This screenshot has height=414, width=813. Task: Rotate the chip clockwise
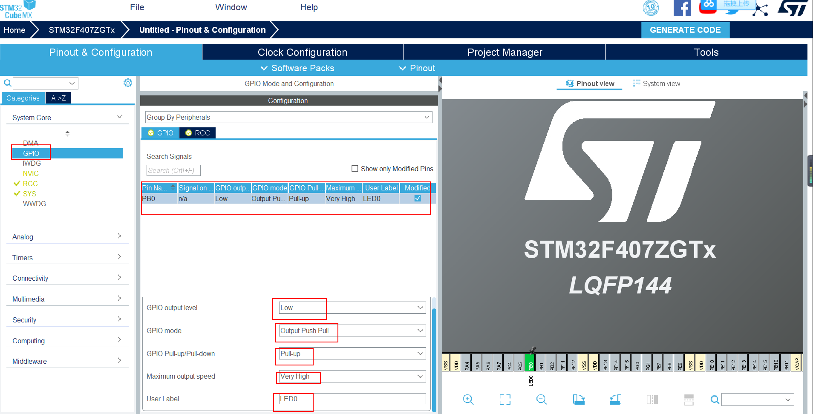coord(579,400)
